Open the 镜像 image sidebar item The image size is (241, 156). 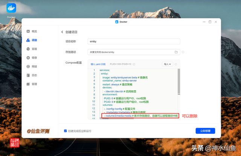pyautogui.click(x=32, y=58)
